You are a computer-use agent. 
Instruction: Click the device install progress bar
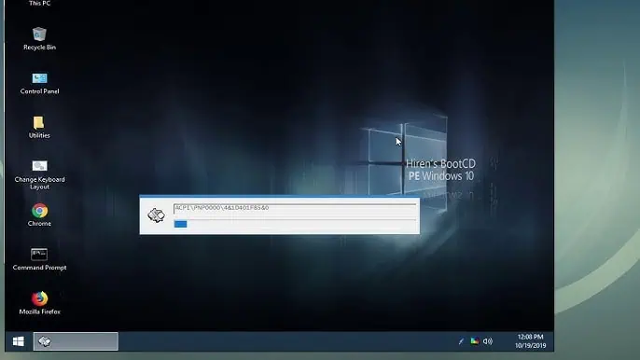coord(295,224)
